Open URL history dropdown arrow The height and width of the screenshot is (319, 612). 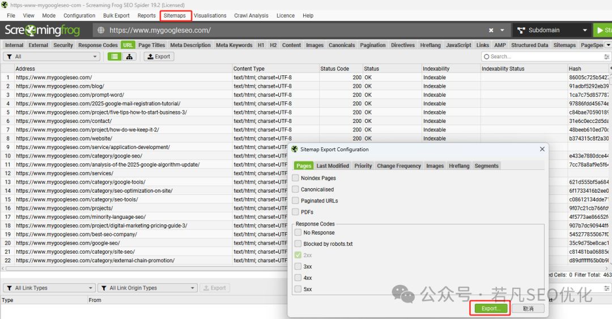tap(502, 30)
